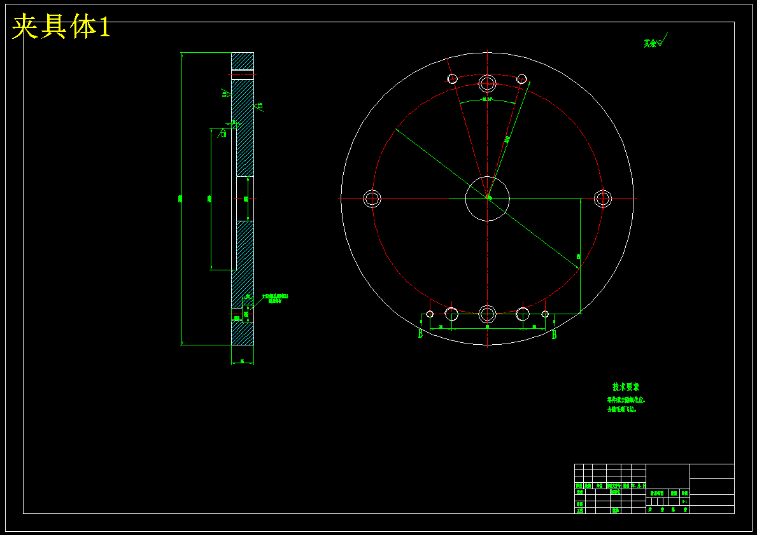Screen dimensions: 757x535
Task: Select the yellow title text 夹具体1
Action: 61,27
